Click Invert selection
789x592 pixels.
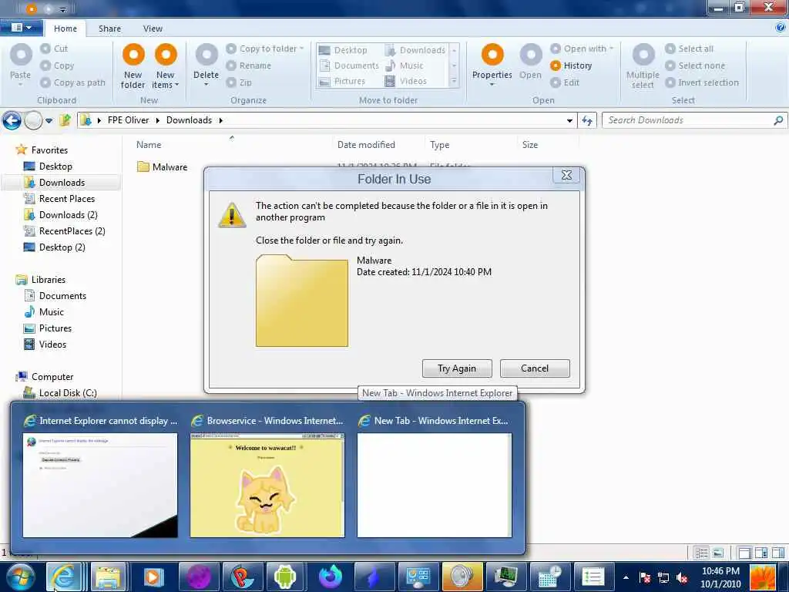[x=703, y=82]
